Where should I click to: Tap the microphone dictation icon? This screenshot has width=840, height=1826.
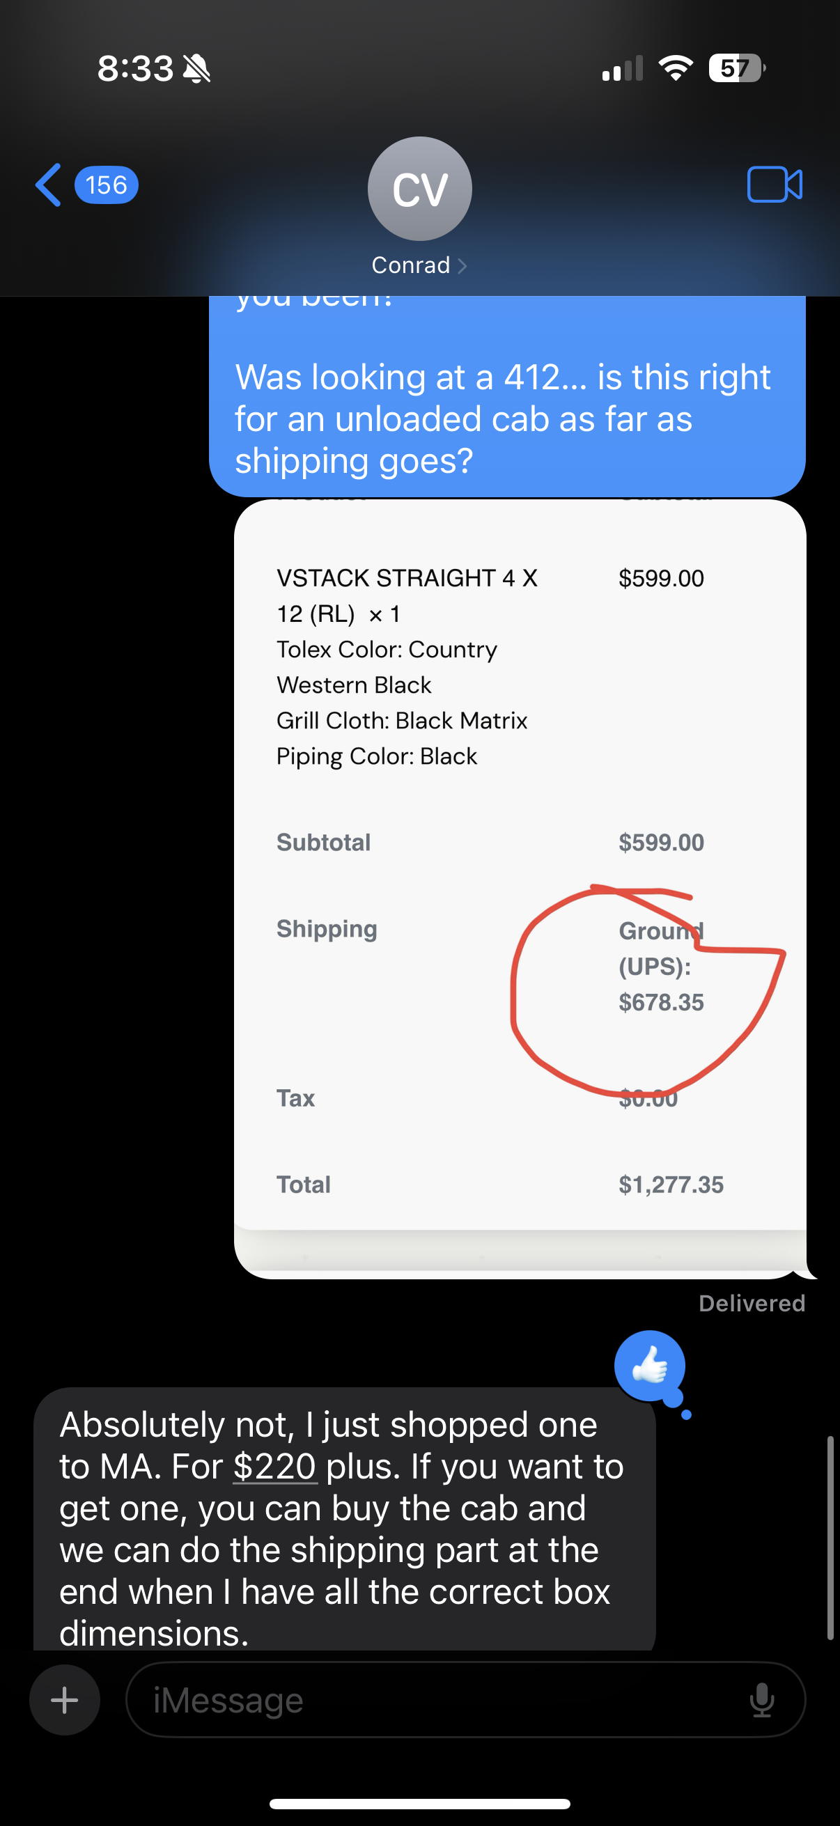coord(761,1700)
